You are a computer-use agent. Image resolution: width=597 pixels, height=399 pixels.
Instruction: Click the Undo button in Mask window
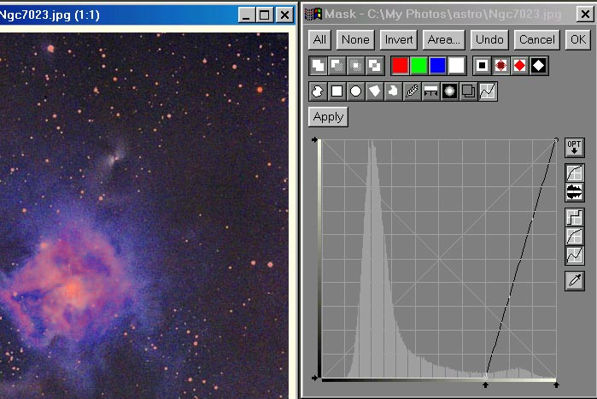coord(489,39)
